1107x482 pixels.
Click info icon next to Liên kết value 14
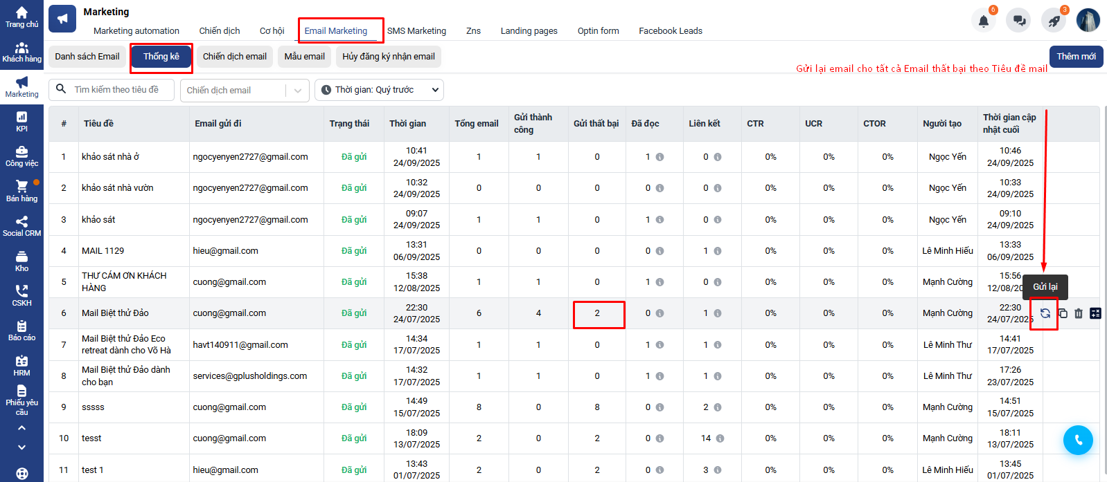720,438
